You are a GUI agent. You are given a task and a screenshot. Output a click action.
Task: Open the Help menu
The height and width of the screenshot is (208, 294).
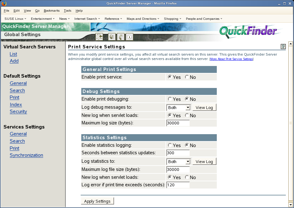(x=79, y=11)
